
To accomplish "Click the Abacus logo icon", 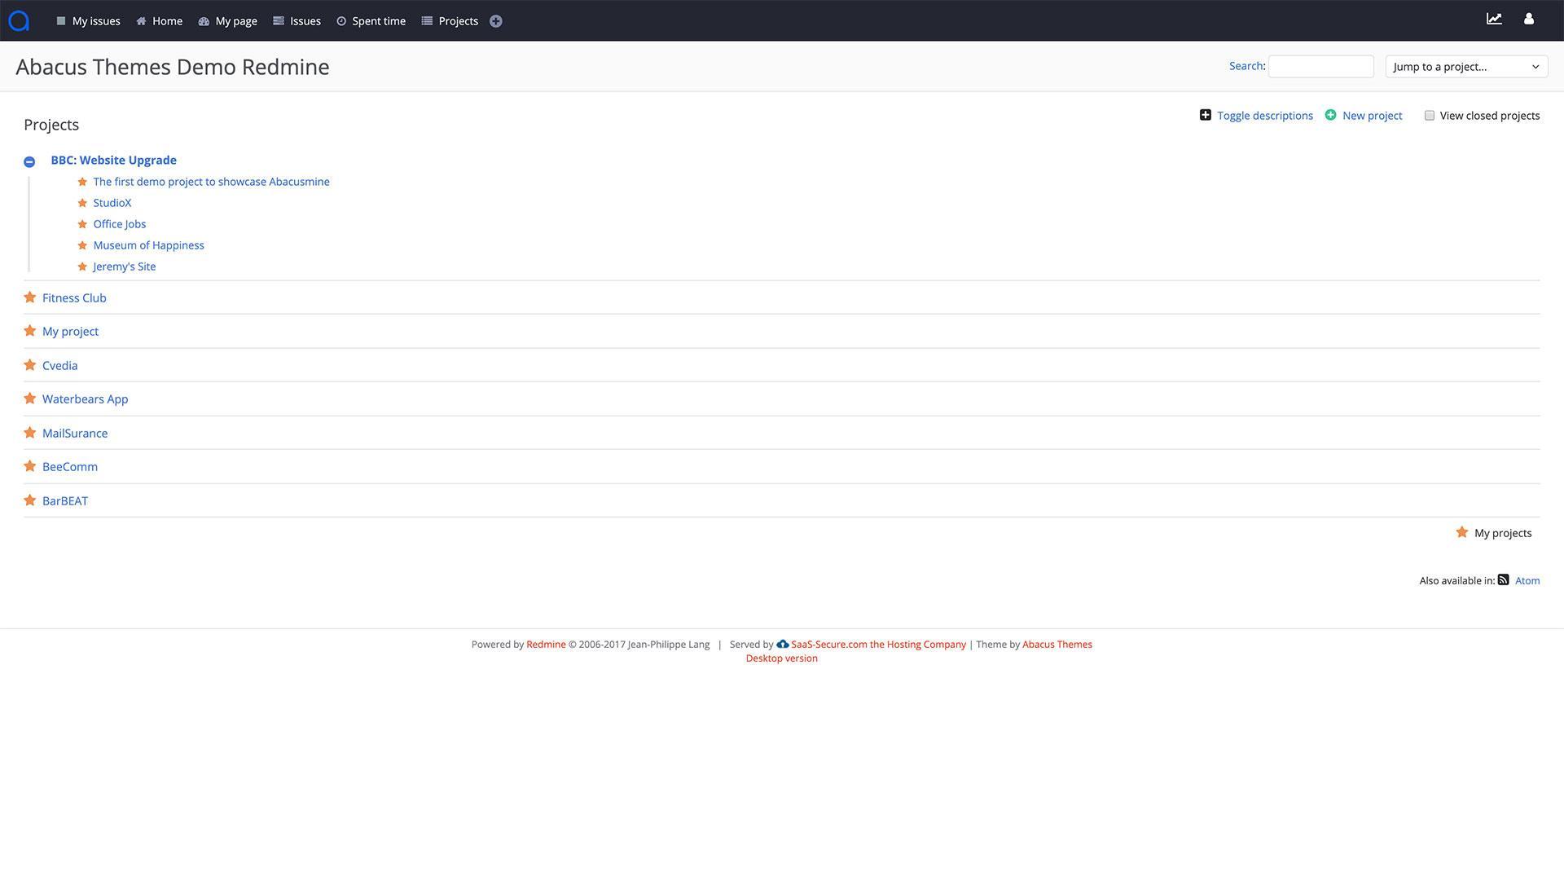I will click(19, 20).
